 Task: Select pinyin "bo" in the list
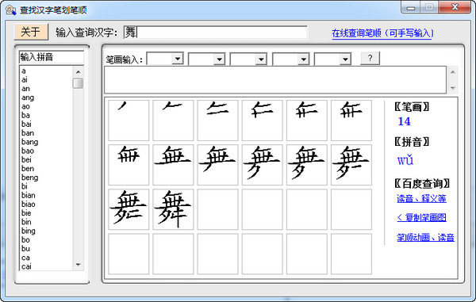(25, 240)
